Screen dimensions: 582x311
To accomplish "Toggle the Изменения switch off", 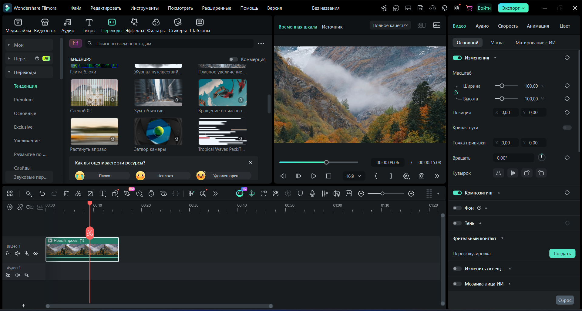I will [x=457, y=58].
